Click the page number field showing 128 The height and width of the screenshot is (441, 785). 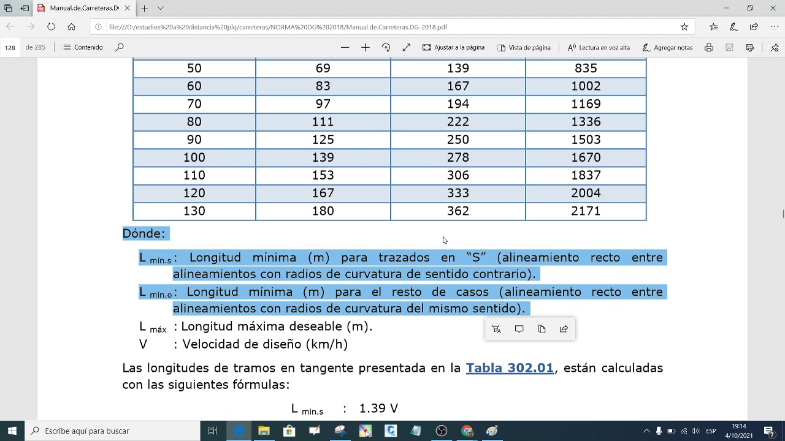click(10, 47)
